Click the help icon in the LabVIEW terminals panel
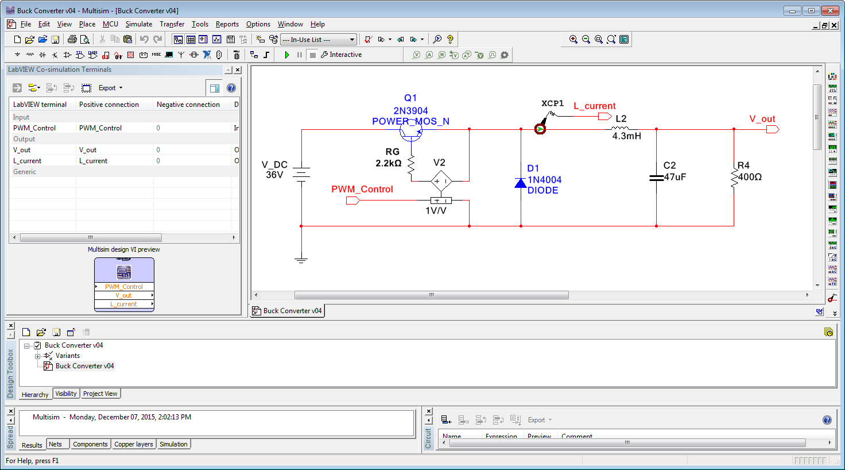 231,88
